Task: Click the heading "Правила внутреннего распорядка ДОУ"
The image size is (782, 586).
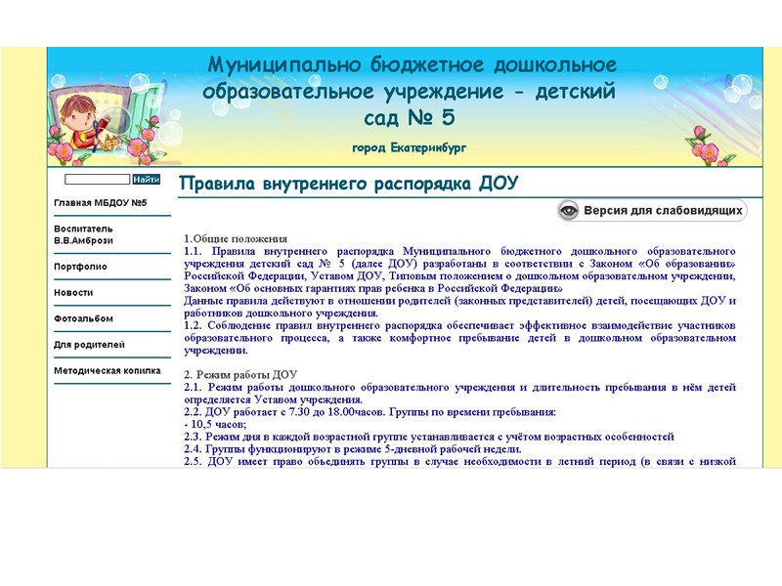Action: tap(348, 183)
